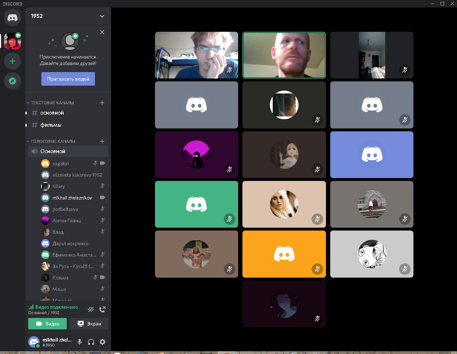The image size is (457, 354).
Task: Open Discord home direct messages
Action: coord(12,17)
